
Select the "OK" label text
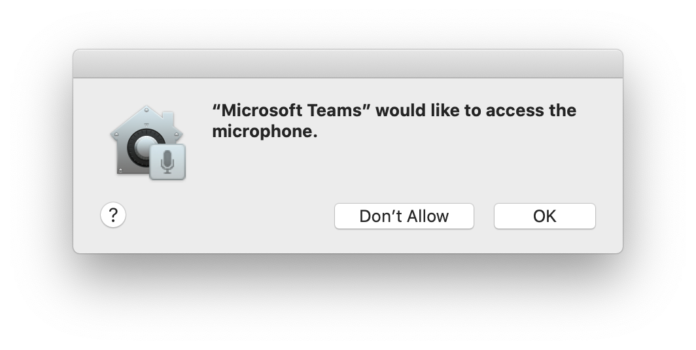(545, 216)
